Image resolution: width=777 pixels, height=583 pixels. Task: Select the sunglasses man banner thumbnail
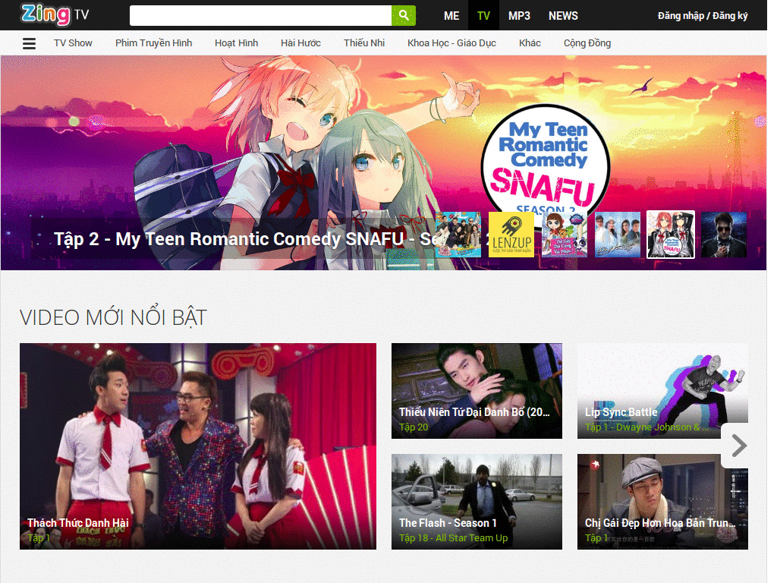[x=724, y=235]
